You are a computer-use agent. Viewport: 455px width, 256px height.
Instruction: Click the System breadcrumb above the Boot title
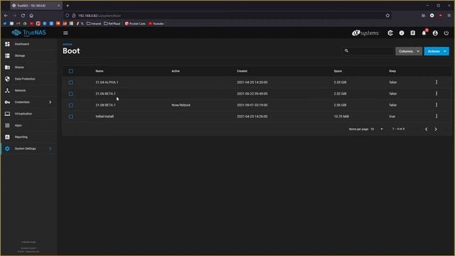point(68,44)
